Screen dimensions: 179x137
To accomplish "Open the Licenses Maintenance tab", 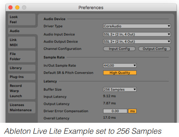I will click(x=22, y=107).
